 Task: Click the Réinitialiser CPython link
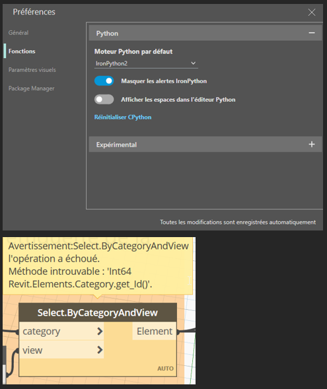pos(123,117)
